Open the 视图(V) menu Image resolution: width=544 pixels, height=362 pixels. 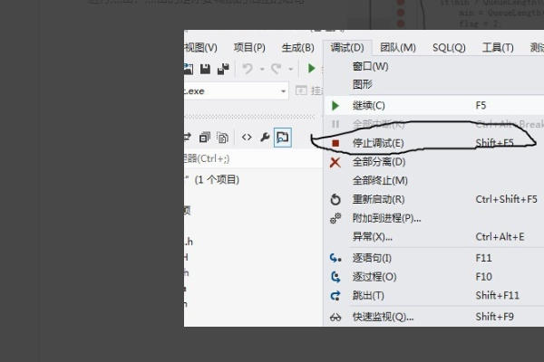[x=201, y=47]
